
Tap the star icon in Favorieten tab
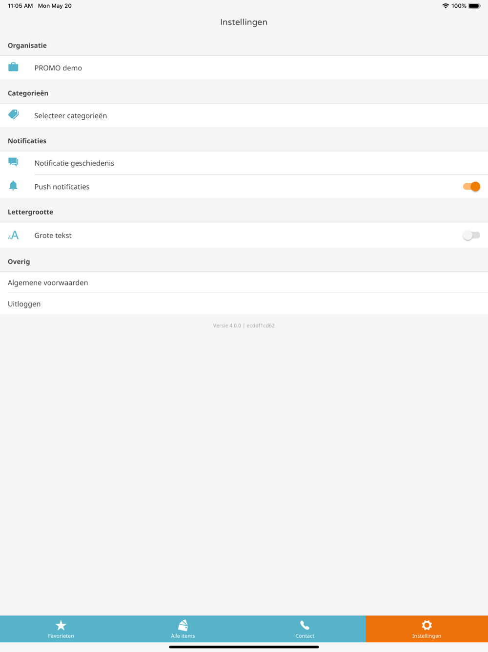point(61,625)
